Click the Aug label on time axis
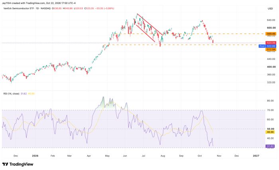The height and width of the screenshot is (170, 279). click(163, 156)
